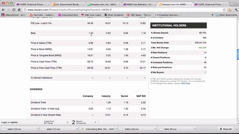239x134 pixels.
Task: Click the Price to Cash Flow (TTM) label
Action: point(44,62)
